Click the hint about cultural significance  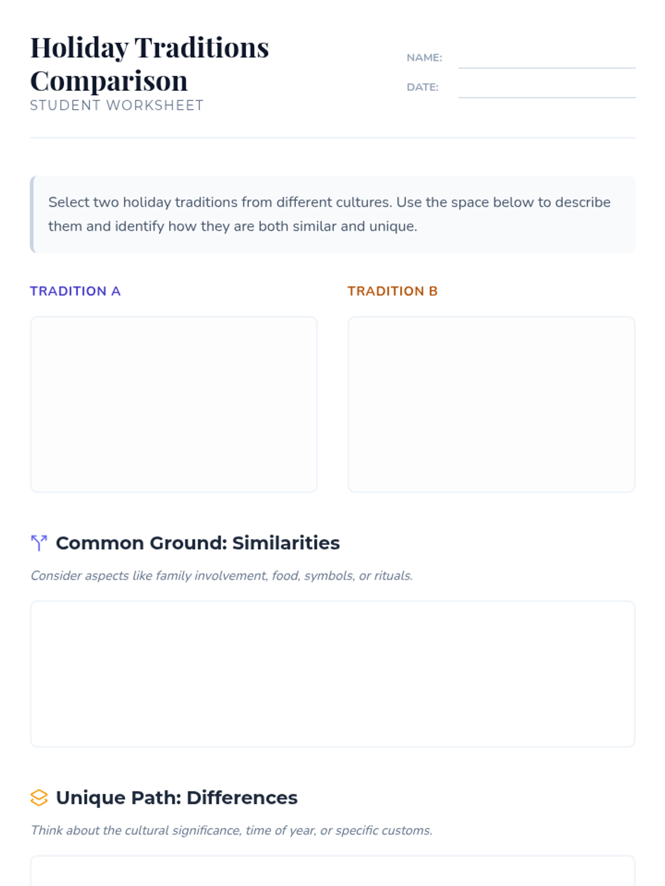(x=232, y=831)
